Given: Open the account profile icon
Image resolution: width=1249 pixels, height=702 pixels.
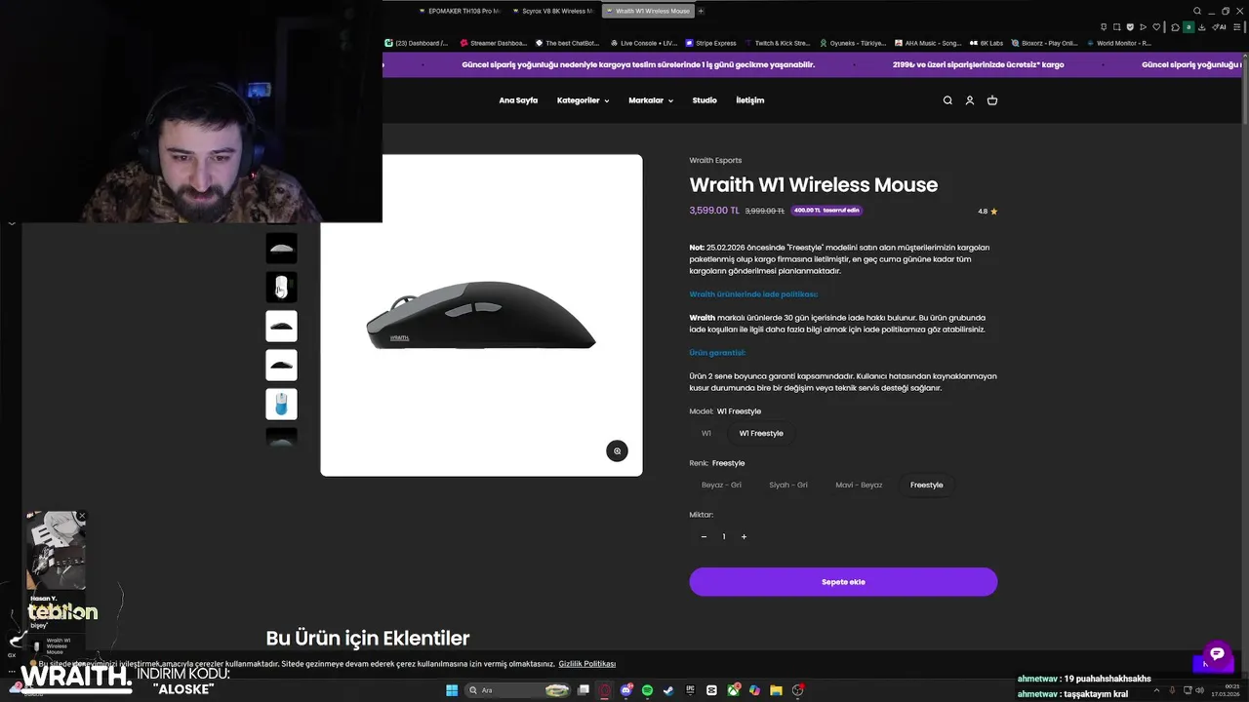Looking at the screenshot, I should tap(970, 100).
